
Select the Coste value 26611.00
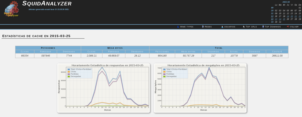point(277,56)
